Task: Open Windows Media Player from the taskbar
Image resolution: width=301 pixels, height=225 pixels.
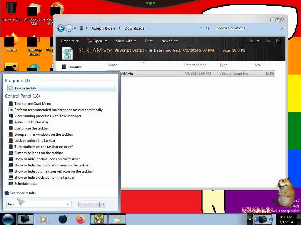Action: [x=44, y=219]
